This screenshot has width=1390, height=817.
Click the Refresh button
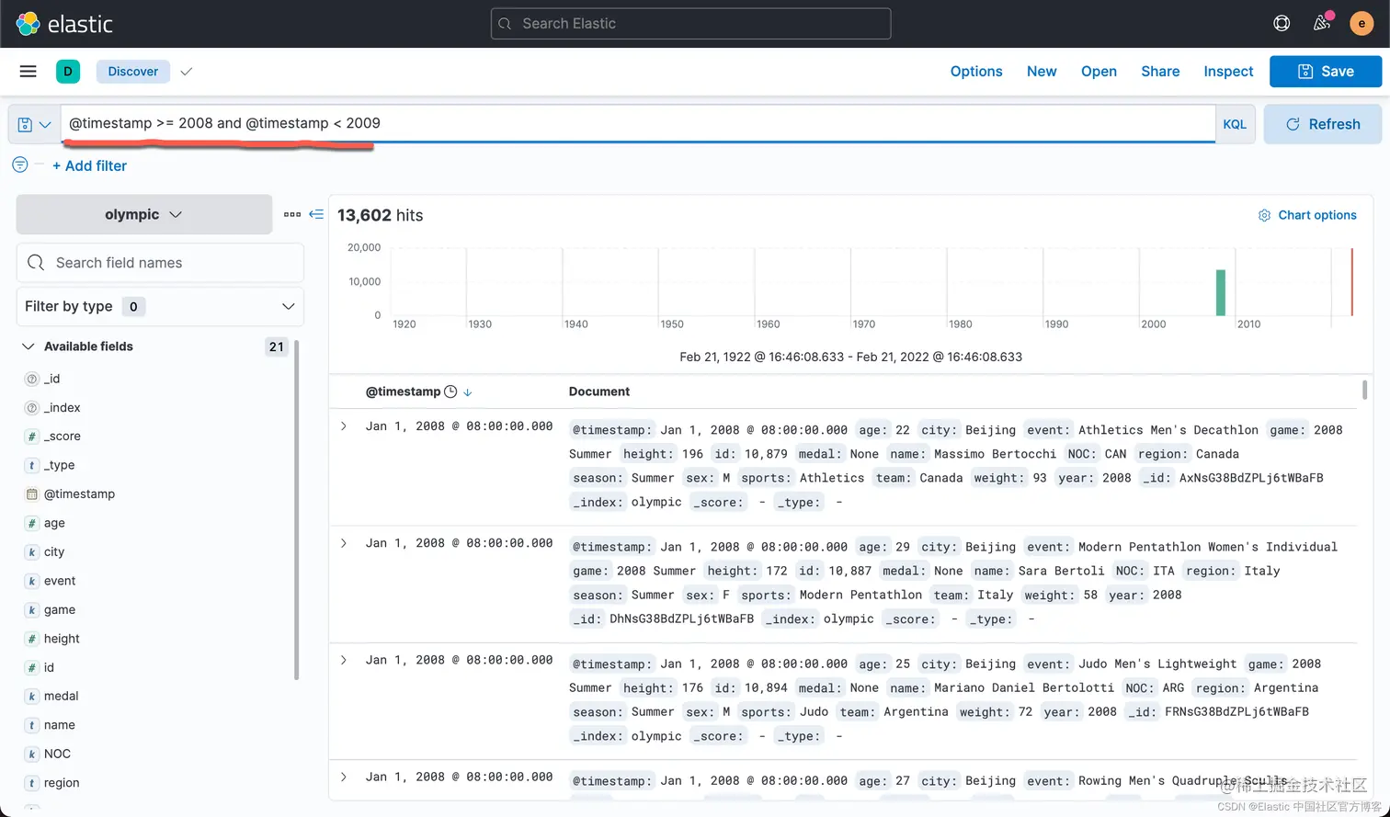[1322, 124]
